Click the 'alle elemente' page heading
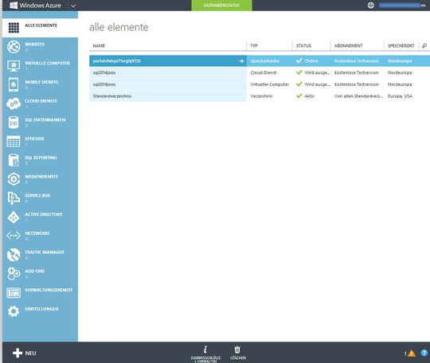 (x=119, y=27)
